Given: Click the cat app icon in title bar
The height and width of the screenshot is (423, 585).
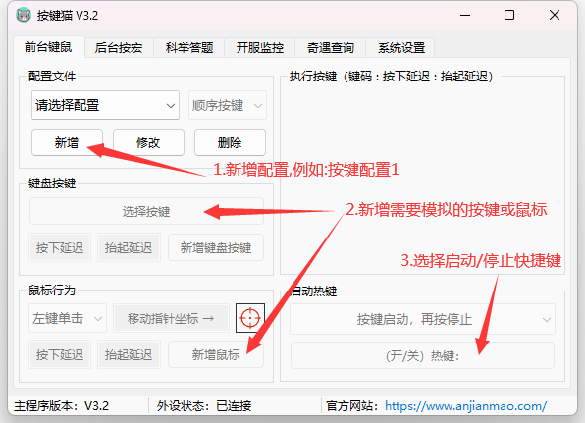Looking at the screenshot, I should [24, 15].
